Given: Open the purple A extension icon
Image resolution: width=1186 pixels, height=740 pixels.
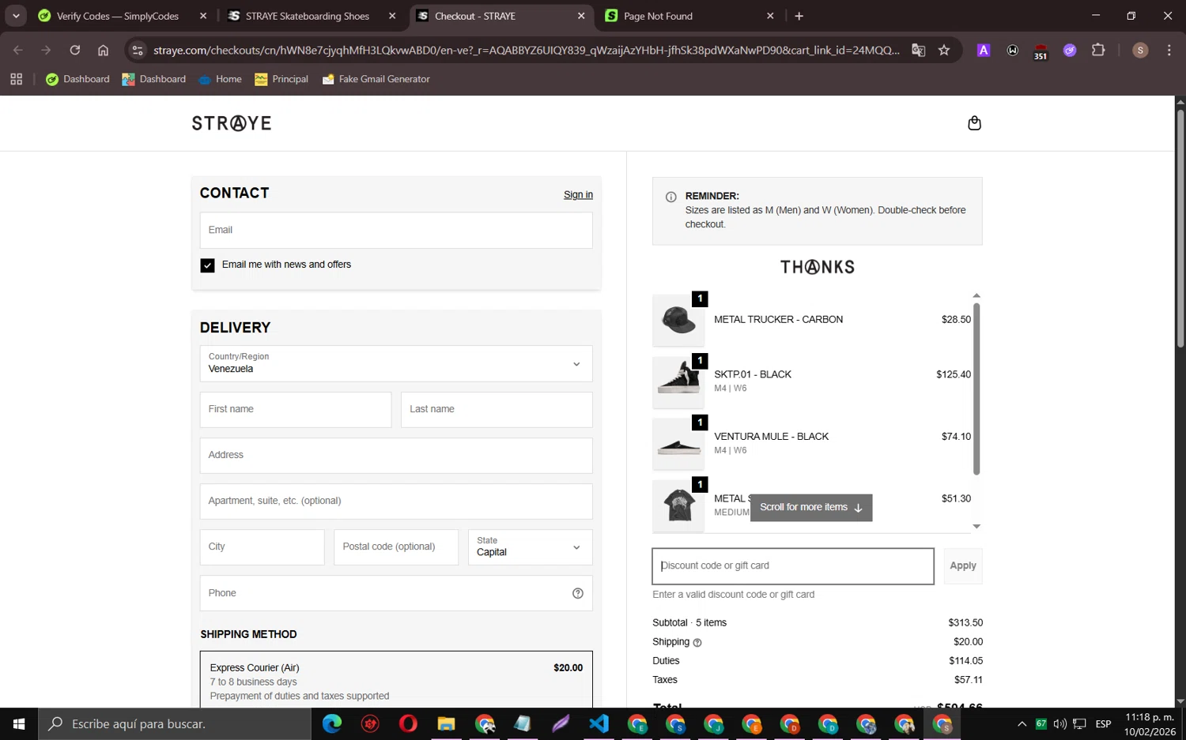Looking at the screenshot, I should tap(984, 50).
